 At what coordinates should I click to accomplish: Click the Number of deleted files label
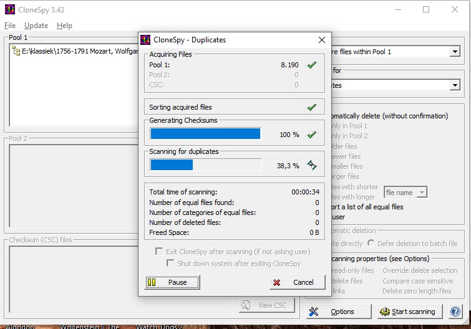[x=185, y=222]
